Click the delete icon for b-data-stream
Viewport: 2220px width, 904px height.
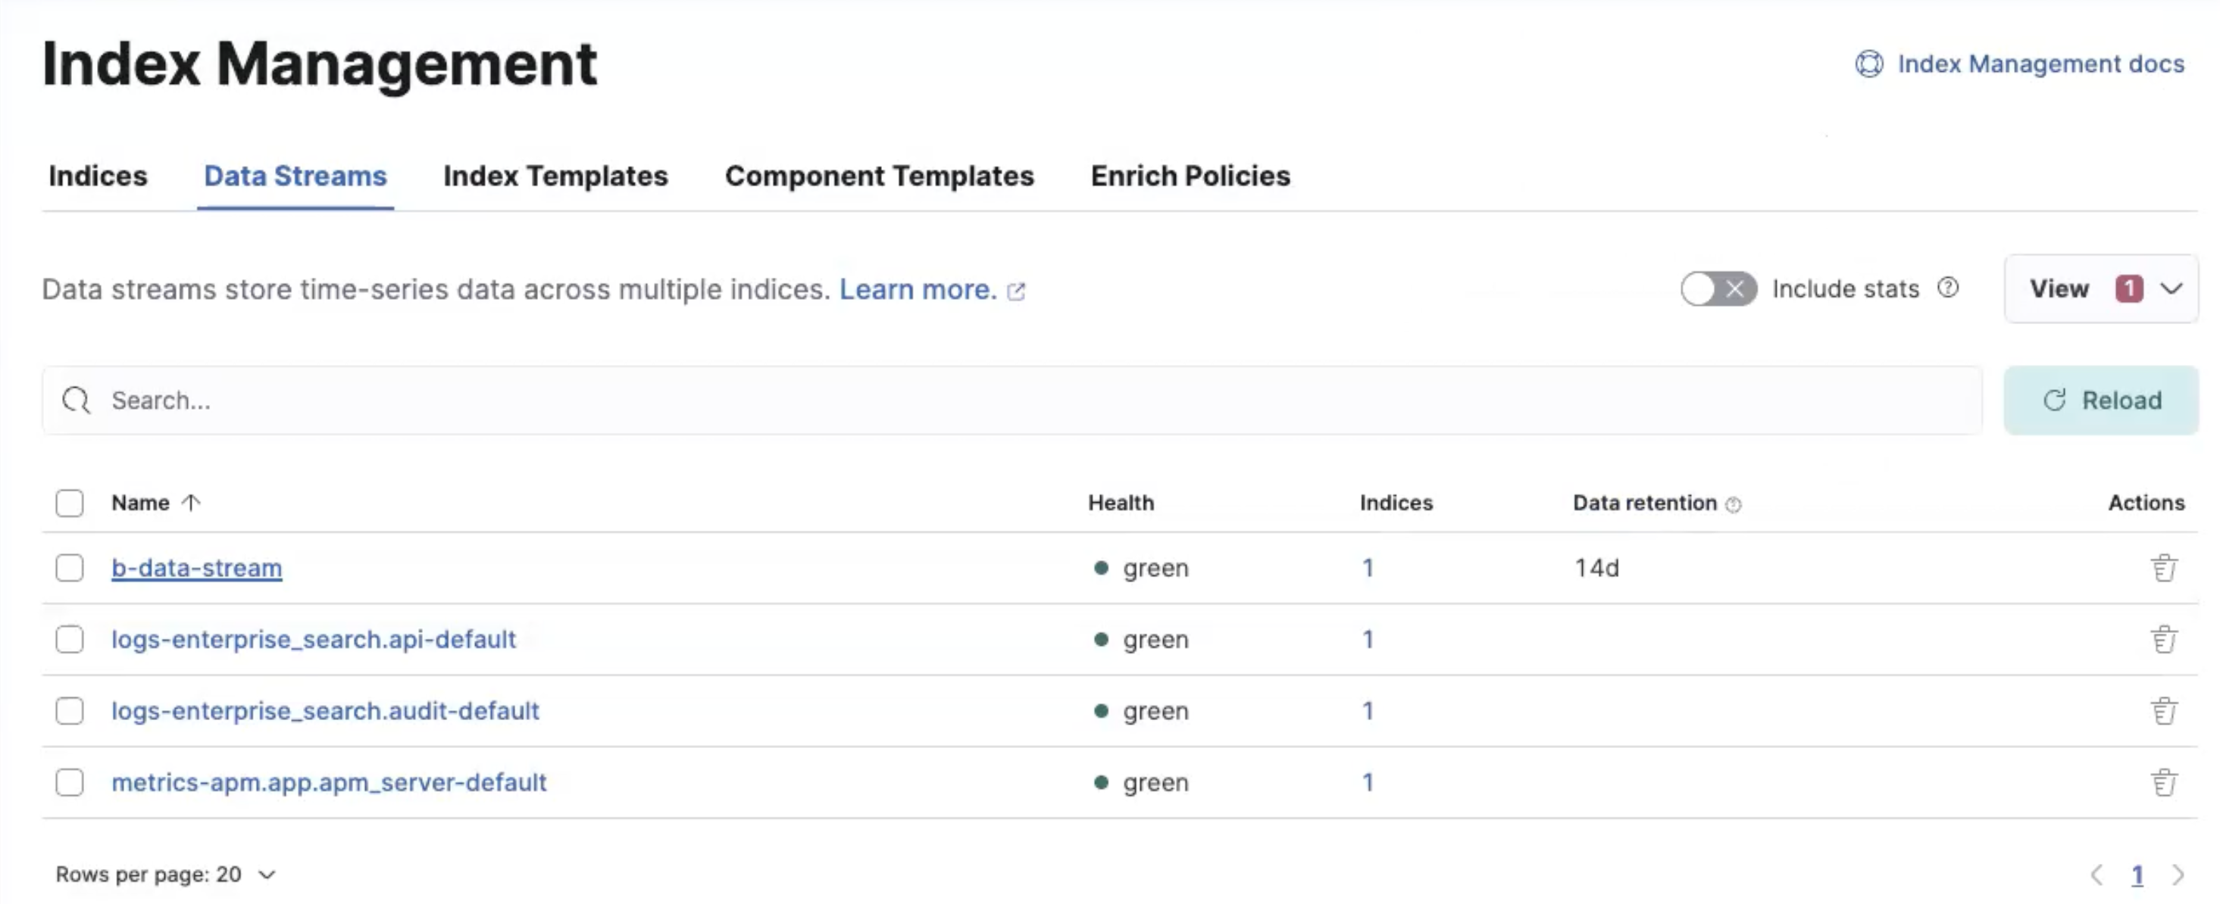click(2163, 567)
